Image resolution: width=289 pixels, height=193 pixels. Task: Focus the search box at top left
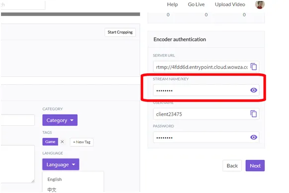pyautogui.click(x=23, y=5)
